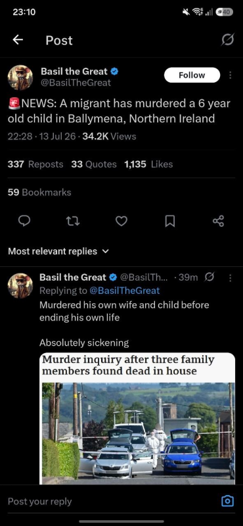Viewport: 243px width, 526px height.
Task: Tap Basil the Great's profile avatar on main post
Action: point(20,78)
